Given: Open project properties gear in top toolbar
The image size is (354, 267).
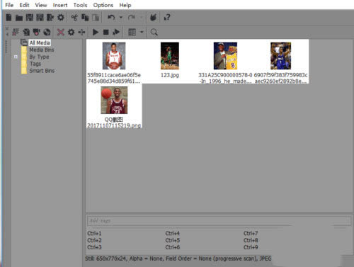Looking at the screenshot, I should click(61, 18).
